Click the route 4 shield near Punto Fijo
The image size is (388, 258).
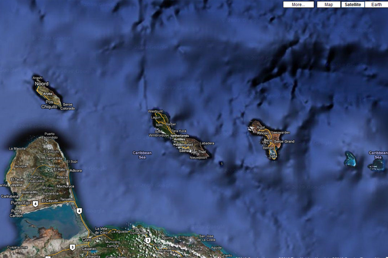click(35, 204)
